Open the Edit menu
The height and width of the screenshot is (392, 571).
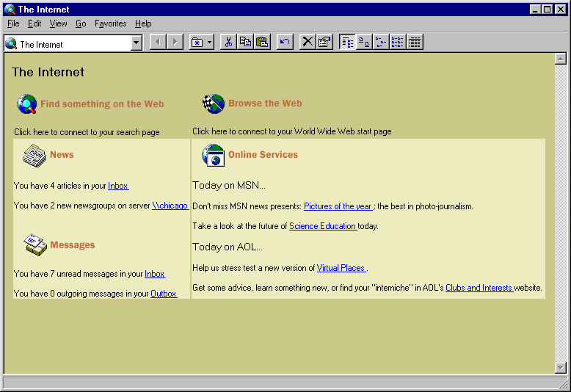click(x=34, y=23)
